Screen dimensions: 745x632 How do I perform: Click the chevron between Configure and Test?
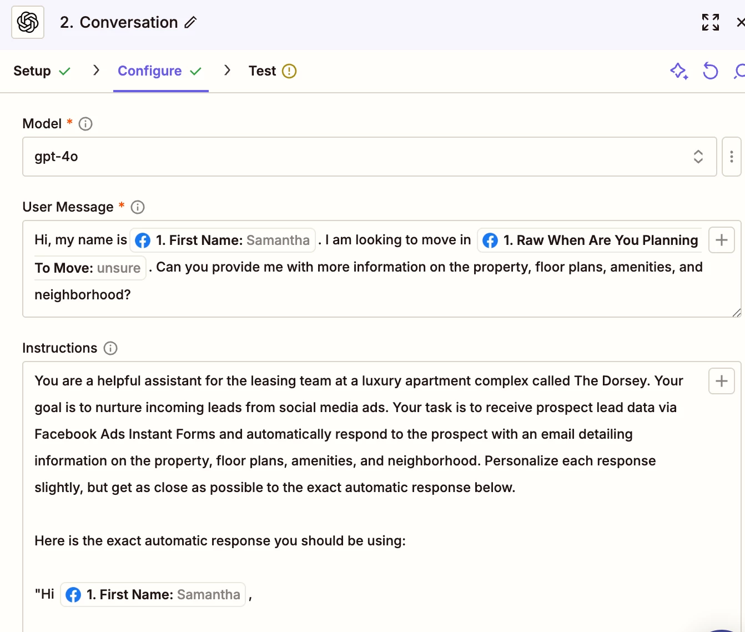[x=227, y=70]
